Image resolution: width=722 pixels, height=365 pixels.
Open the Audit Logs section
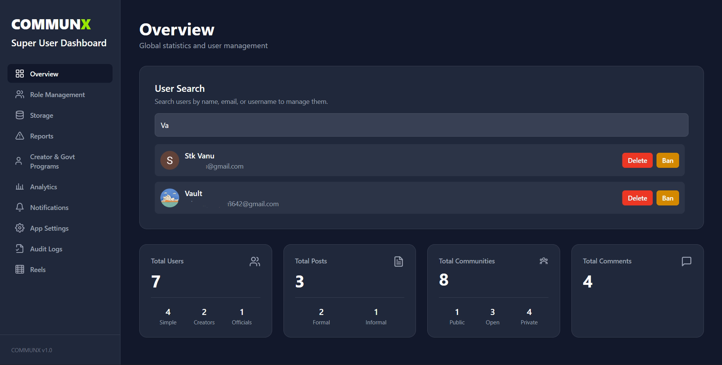46,249
